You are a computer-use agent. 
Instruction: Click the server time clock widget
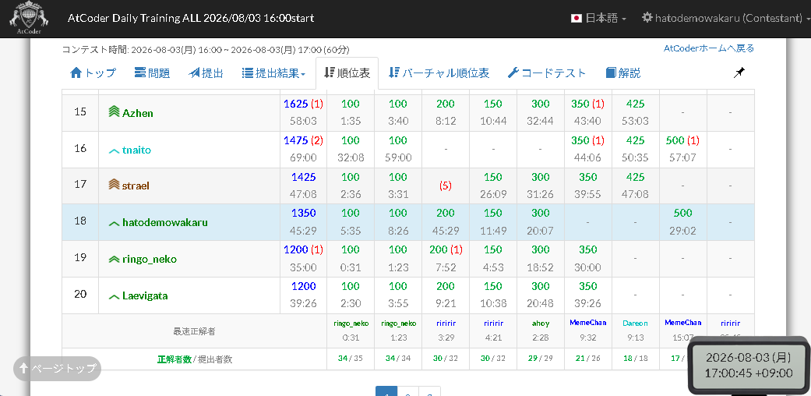[749, 365]
